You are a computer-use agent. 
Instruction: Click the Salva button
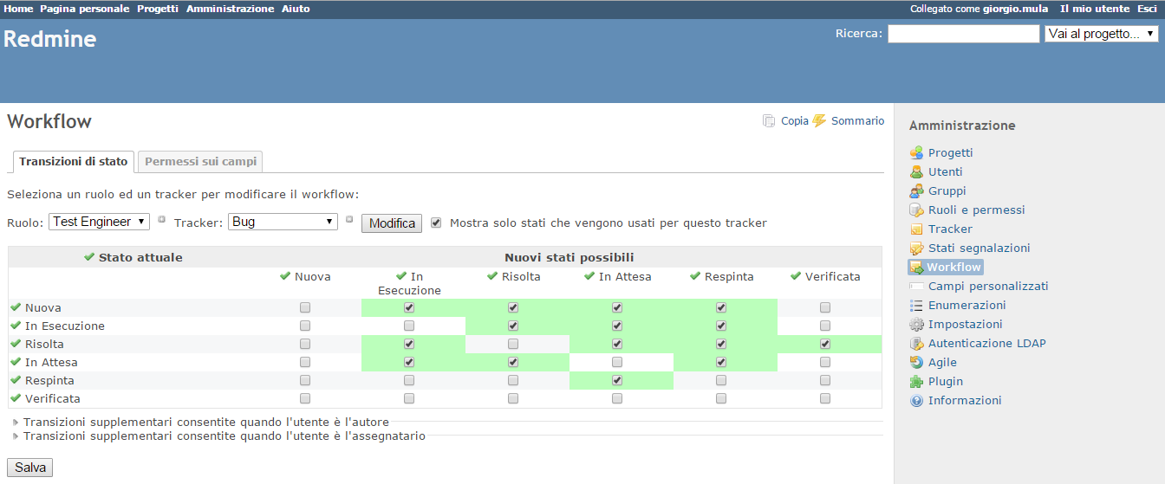(30, 468)
